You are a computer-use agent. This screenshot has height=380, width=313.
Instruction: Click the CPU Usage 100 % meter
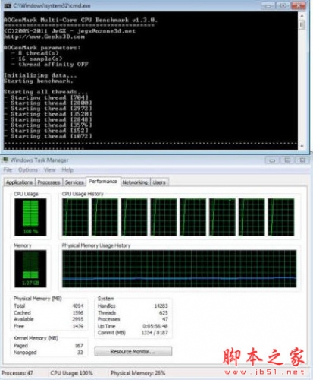coord(30,217)
